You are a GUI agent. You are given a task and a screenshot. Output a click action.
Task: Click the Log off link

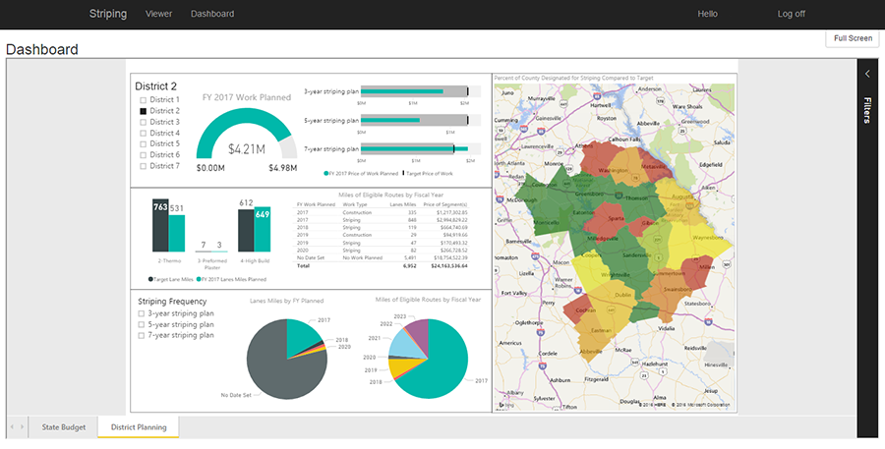[x=792, y=14]
